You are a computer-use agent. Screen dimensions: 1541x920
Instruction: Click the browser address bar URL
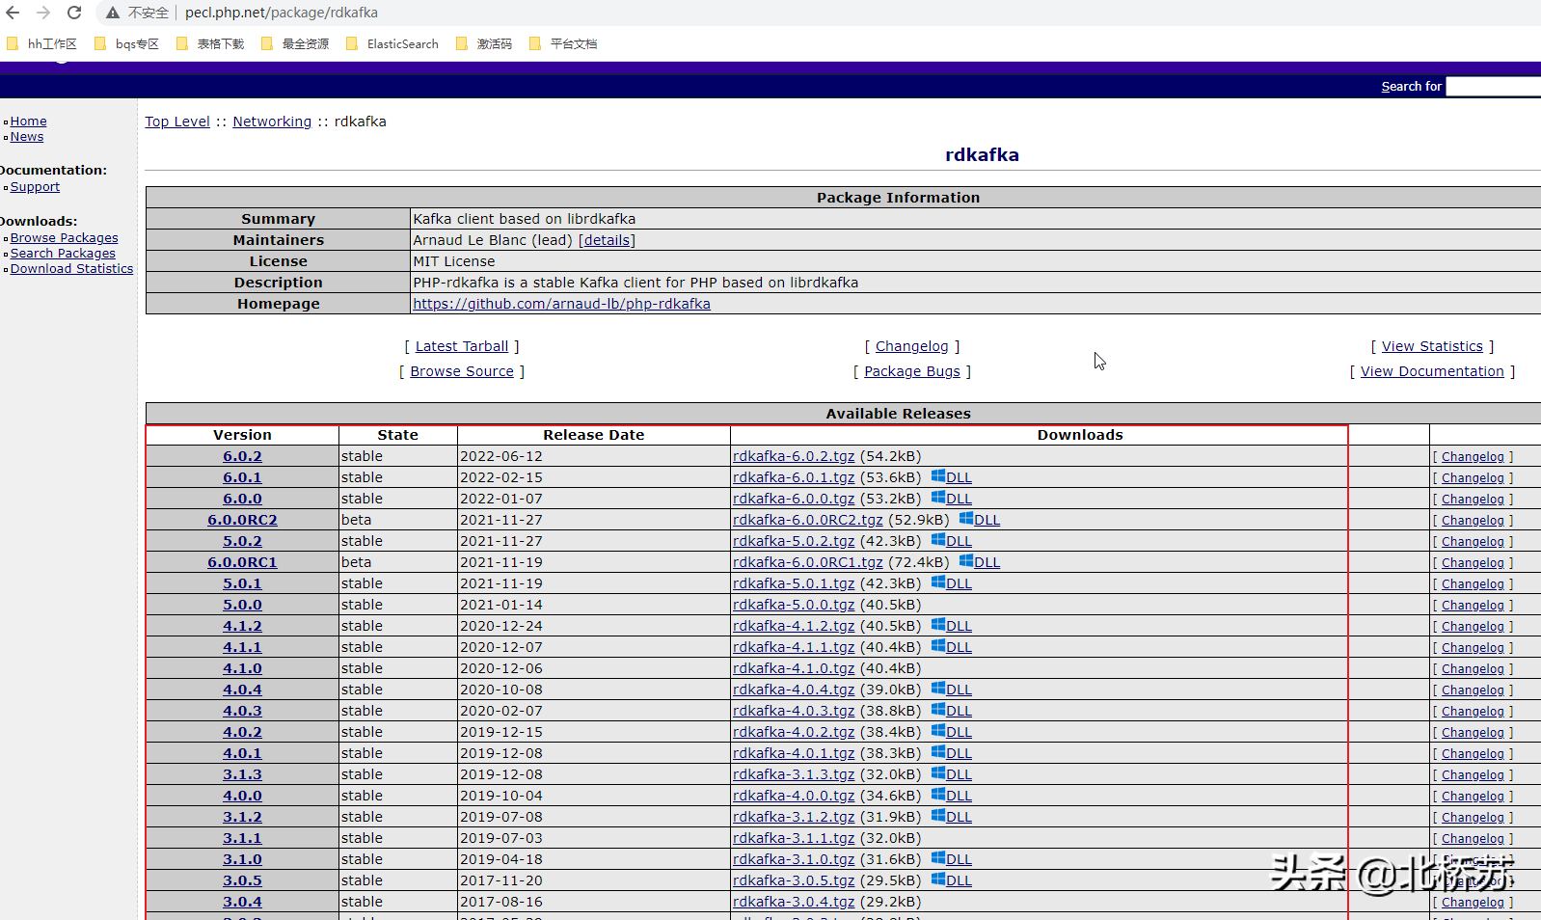[282, 13]
